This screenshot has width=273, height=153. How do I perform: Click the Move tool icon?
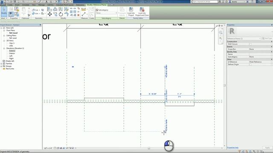pyautogui.click(x=49, y=14)
